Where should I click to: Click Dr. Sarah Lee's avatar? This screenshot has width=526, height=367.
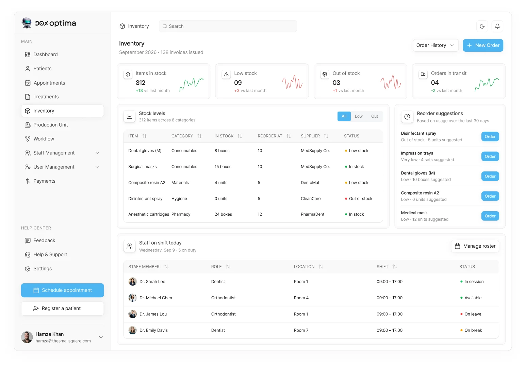pyautogui.click(x=132, y=282)
